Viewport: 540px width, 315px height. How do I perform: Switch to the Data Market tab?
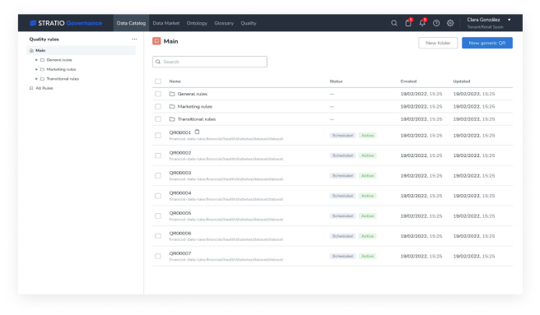(x=166, y=23)
